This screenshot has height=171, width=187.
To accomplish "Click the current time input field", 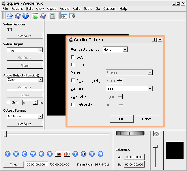I will point(37,164).
